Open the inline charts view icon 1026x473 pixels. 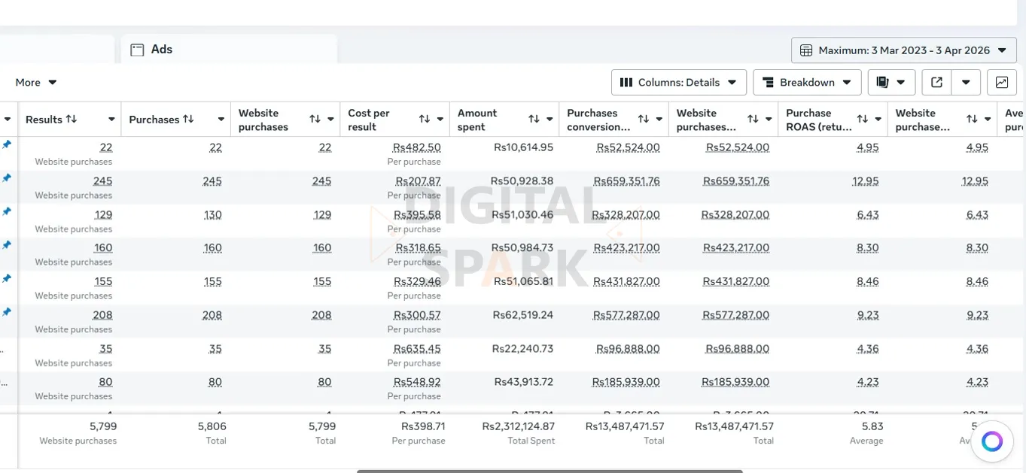coord(1002,82)
